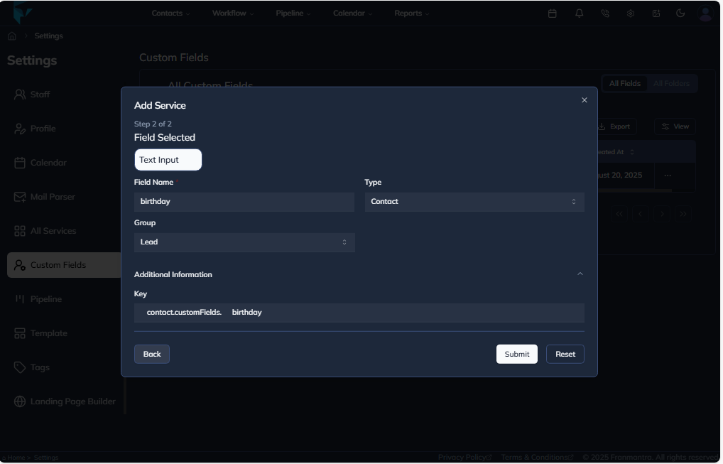Image resolution: width=723 pixels, height=464 pixels.
Task: Collapse the Additional Information section
Action: (581, 274)
